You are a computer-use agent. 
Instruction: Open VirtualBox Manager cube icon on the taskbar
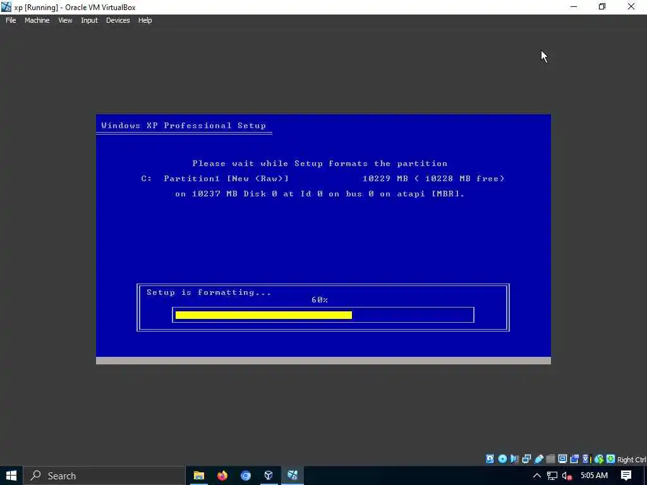point(269,476)
